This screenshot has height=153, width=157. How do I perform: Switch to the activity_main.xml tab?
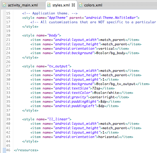[x=23, y=5]
